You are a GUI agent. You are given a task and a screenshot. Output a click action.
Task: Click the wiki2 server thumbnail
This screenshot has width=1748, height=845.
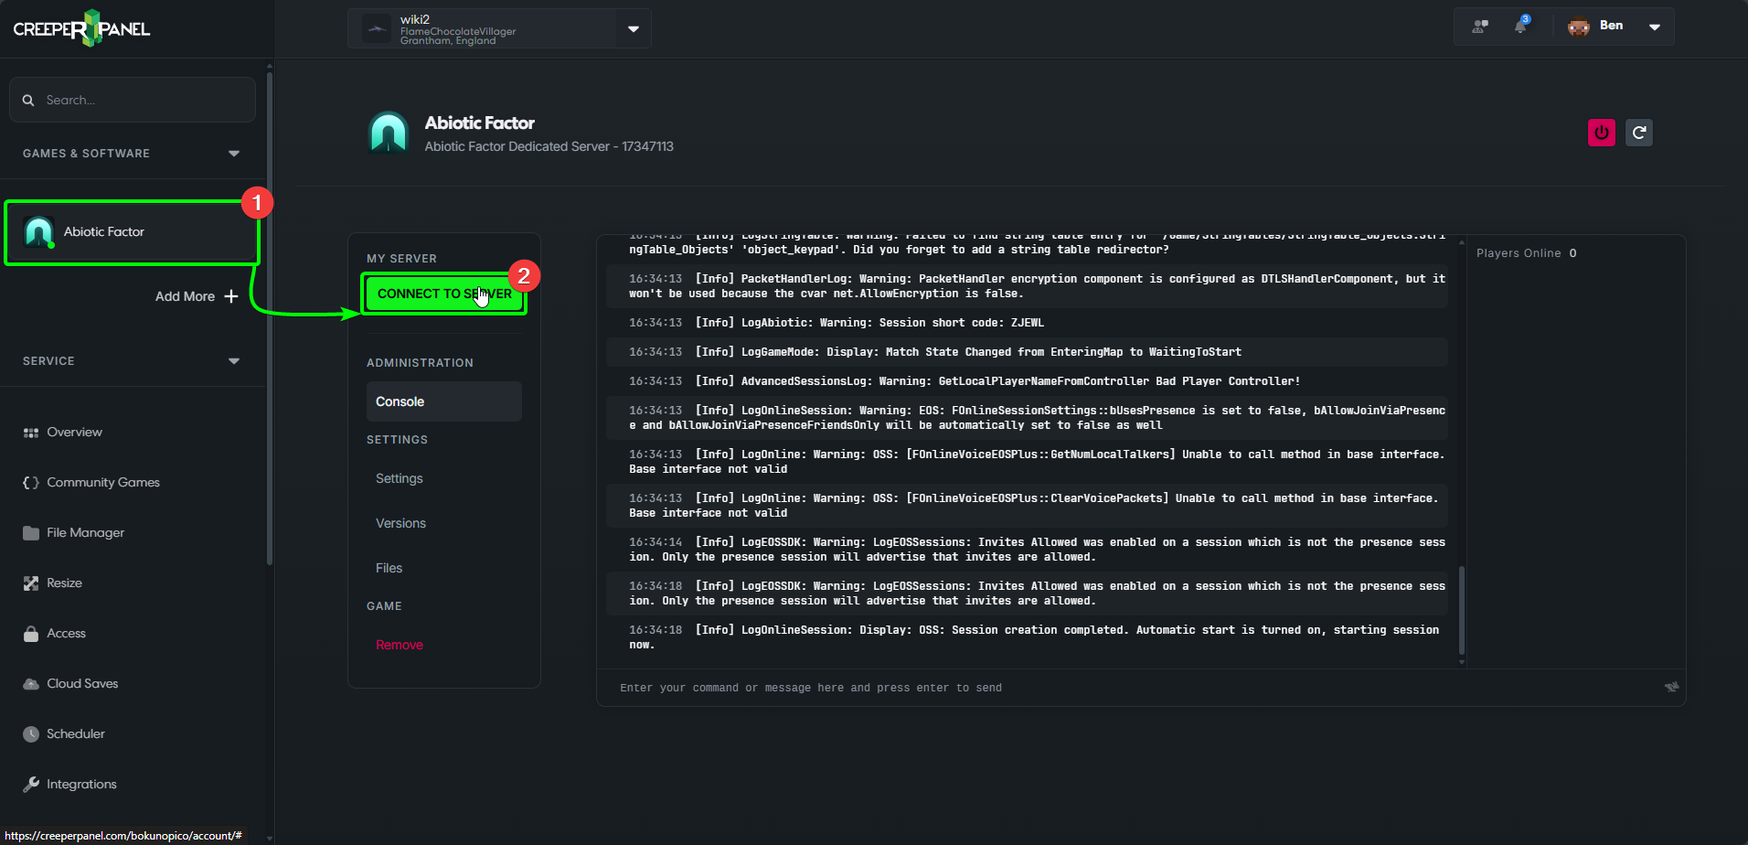click(377, 29)
